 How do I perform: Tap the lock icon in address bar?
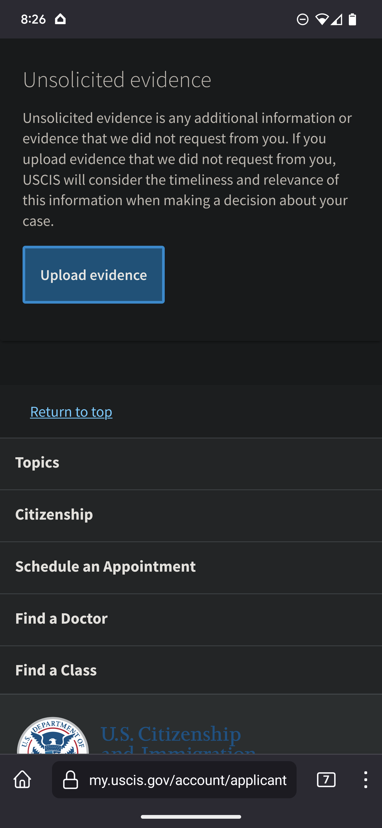click(70, 779)
